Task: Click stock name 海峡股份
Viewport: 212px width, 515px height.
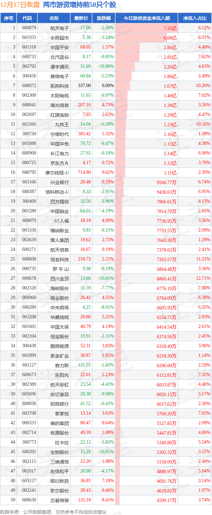Action: (60, 288)
